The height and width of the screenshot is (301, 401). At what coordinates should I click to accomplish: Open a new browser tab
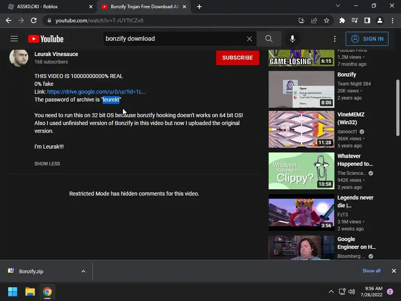199,7
